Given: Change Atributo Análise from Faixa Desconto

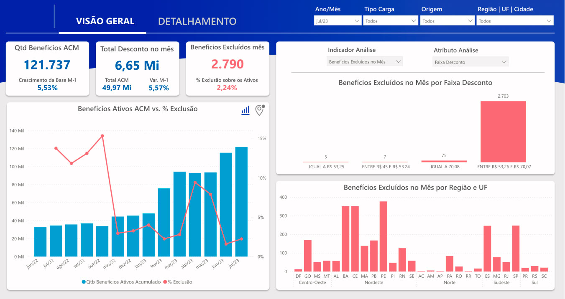Looking at the screenshot, I should click(x=470, y=62).
